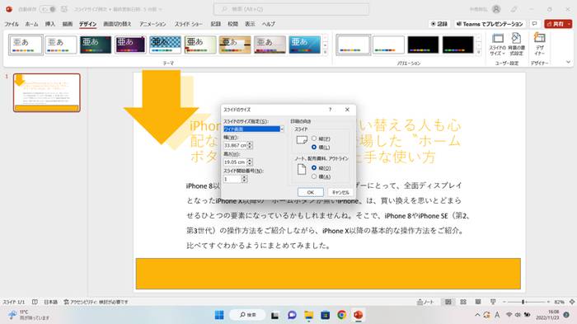Click the height field showing 19.05 cm
Viewport: 577px width, 324px height.
point(236,162)
